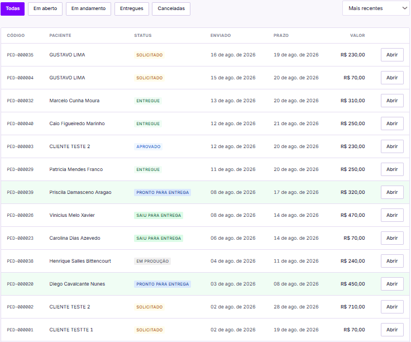Click Abrir for Caio Figueiredo Marinho
This screenshot has width=411, height=342.
coord(392,123)
